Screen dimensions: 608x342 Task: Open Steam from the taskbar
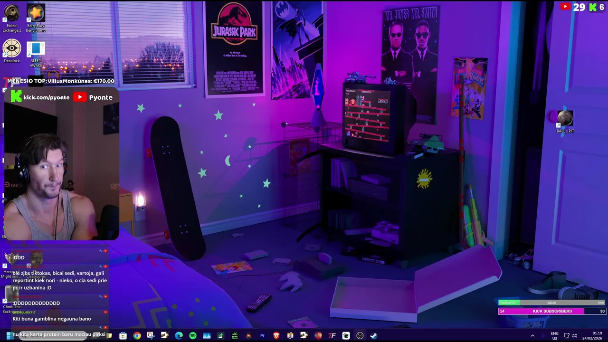coord(374,336)
